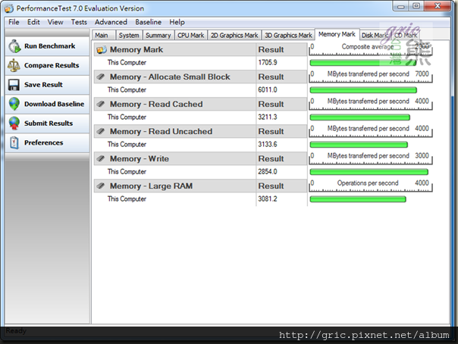Viewport: 458px width, 344px height.
Task: Click the Read Uncached result bar
Action: [359, 145]
